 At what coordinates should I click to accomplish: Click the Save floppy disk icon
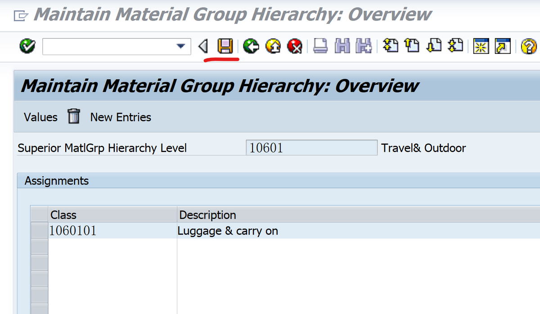coord(225,46)
